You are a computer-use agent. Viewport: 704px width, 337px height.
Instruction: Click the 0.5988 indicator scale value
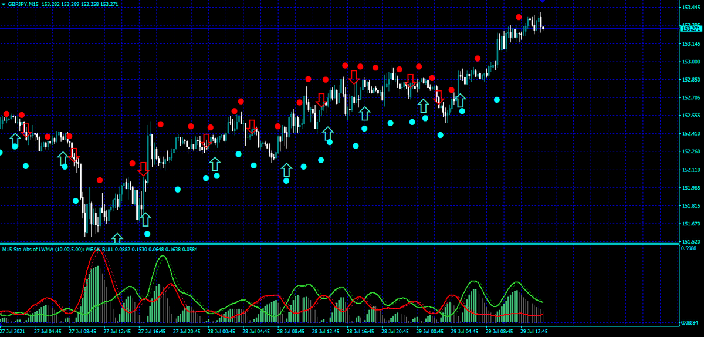(x=689, y=248)
